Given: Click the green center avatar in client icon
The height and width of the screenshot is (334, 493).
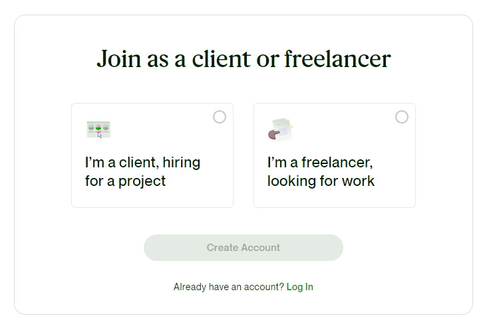Looking at the screenshot, I should point(98,127).
